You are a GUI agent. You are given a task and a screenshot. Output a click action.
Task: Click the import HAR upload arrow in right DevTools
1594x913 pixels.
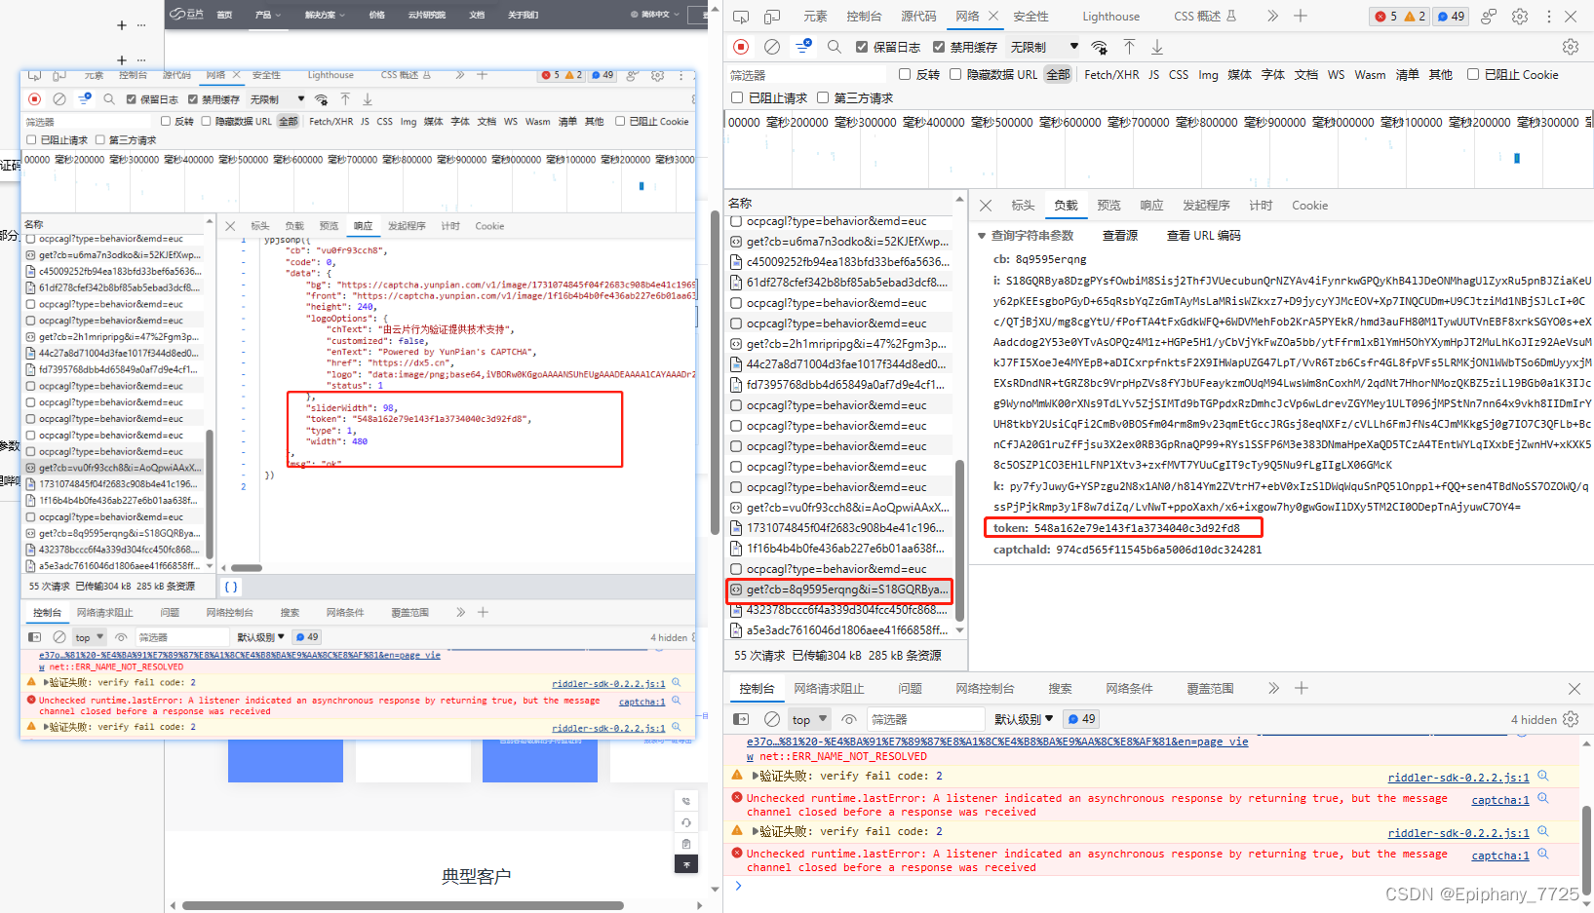pyautogui.click(x=1129, y=47)
